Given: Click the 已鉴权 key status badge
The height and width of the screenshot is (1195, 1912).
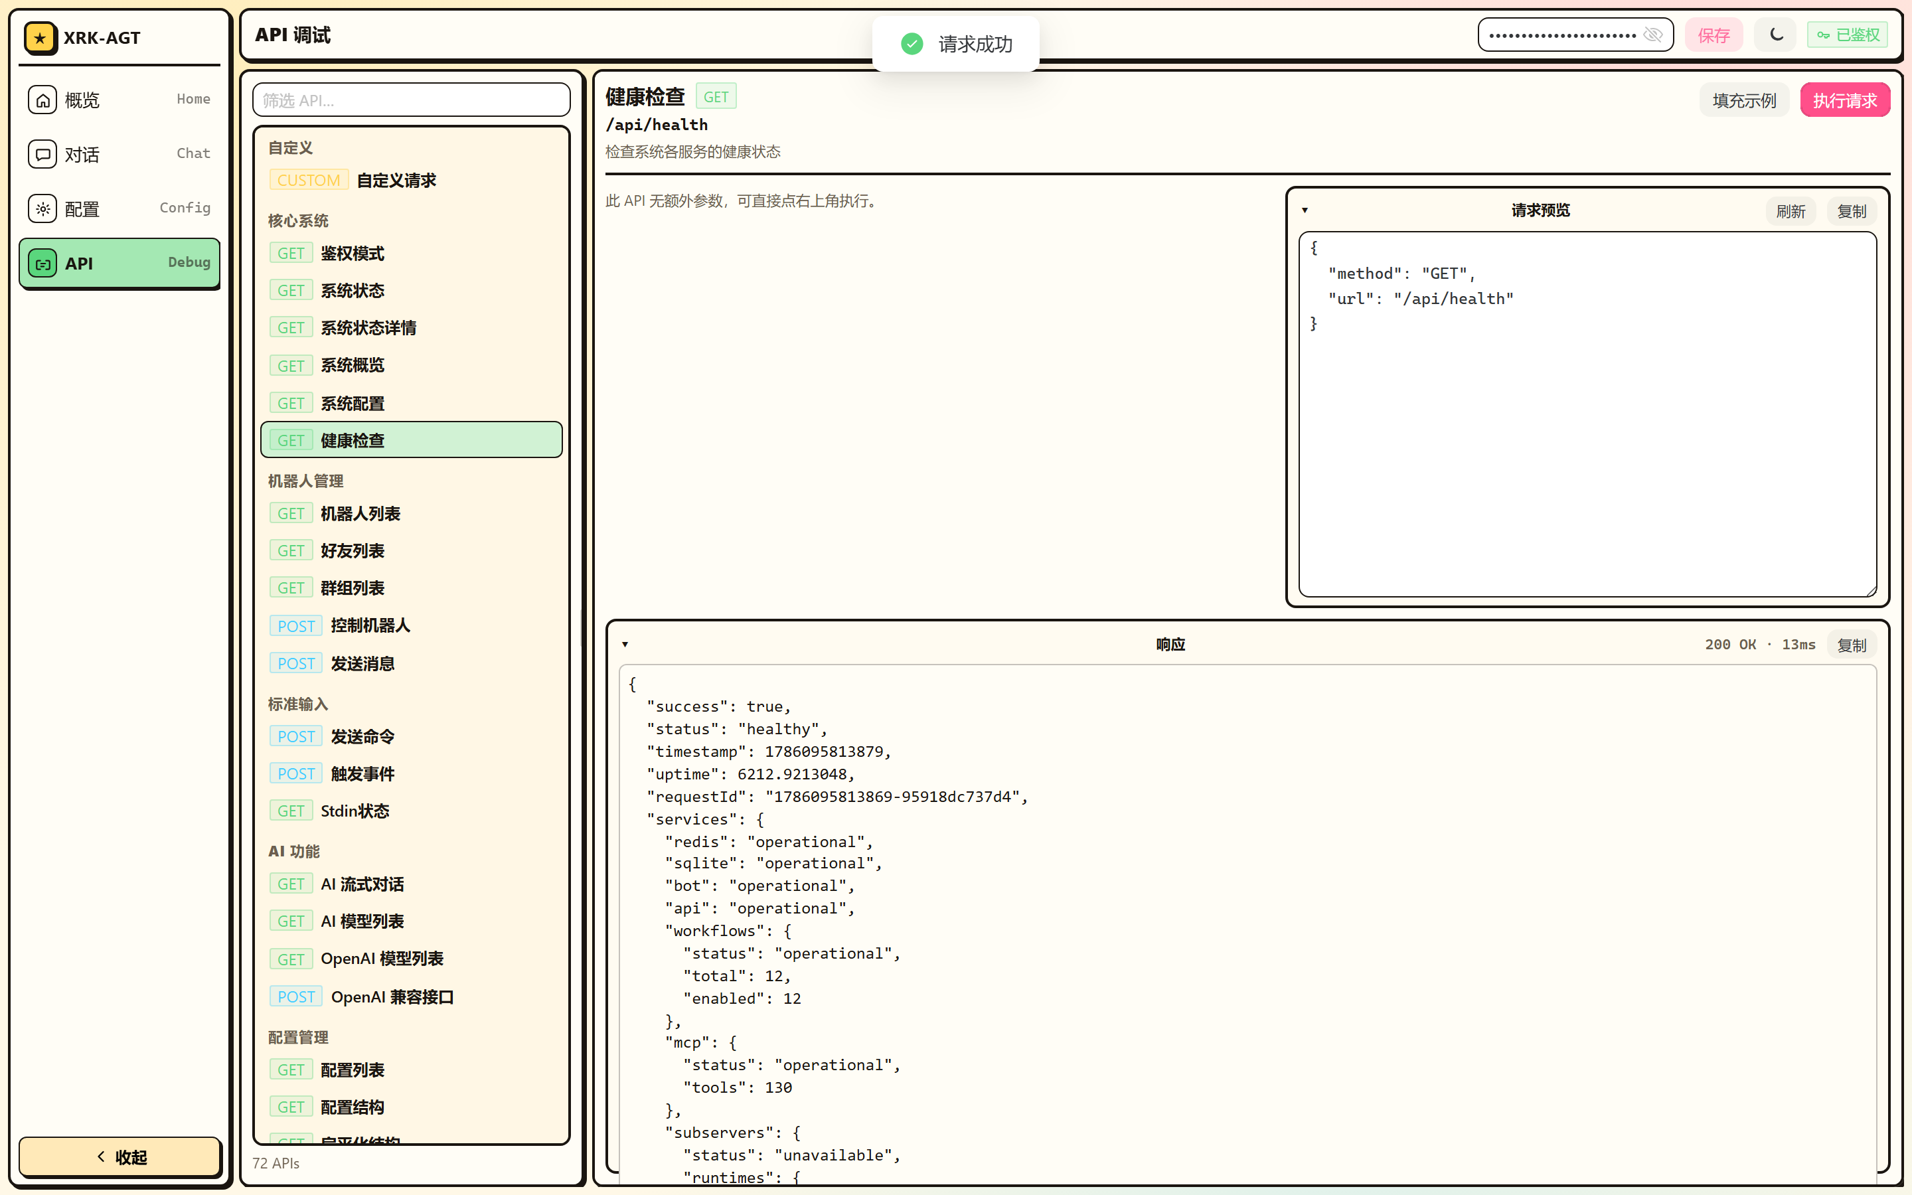Looking at the screenshot, I should pyautogui.click(x=1847, y=35).
